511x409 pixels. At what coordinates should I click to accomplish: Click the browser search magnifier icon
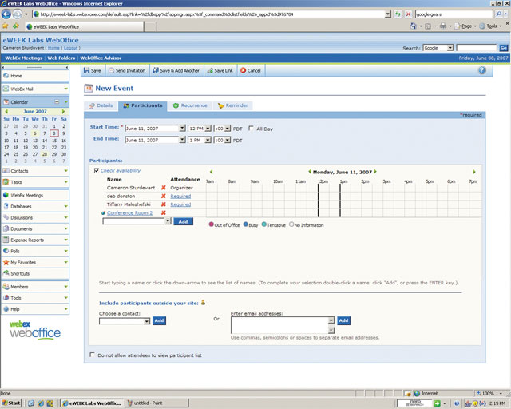click(498, 14)
